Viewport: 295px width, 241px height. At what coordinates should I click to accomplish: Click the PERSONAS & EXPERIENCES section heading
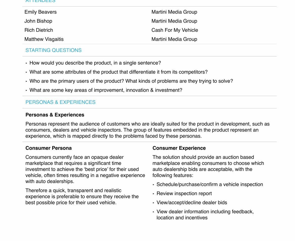tap(61, 102)
